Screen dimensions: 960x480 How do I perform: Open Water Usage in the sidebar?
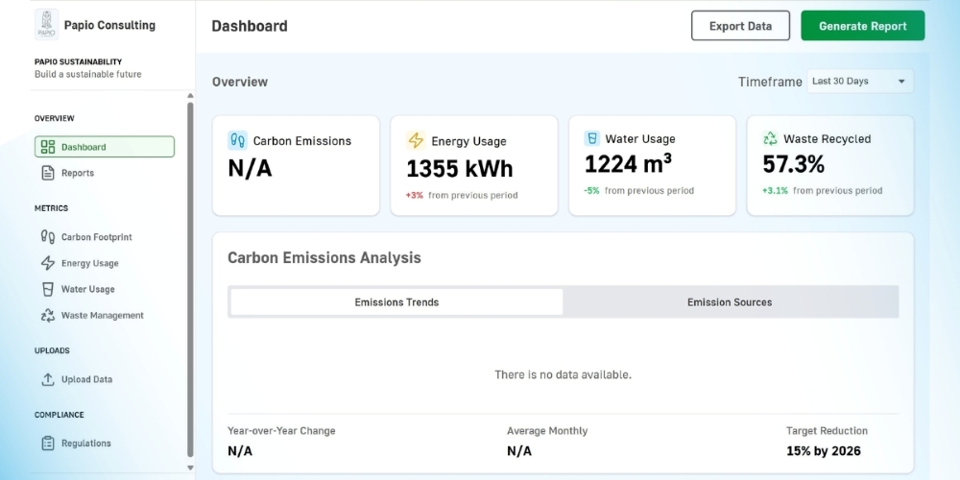pos(104,289)
